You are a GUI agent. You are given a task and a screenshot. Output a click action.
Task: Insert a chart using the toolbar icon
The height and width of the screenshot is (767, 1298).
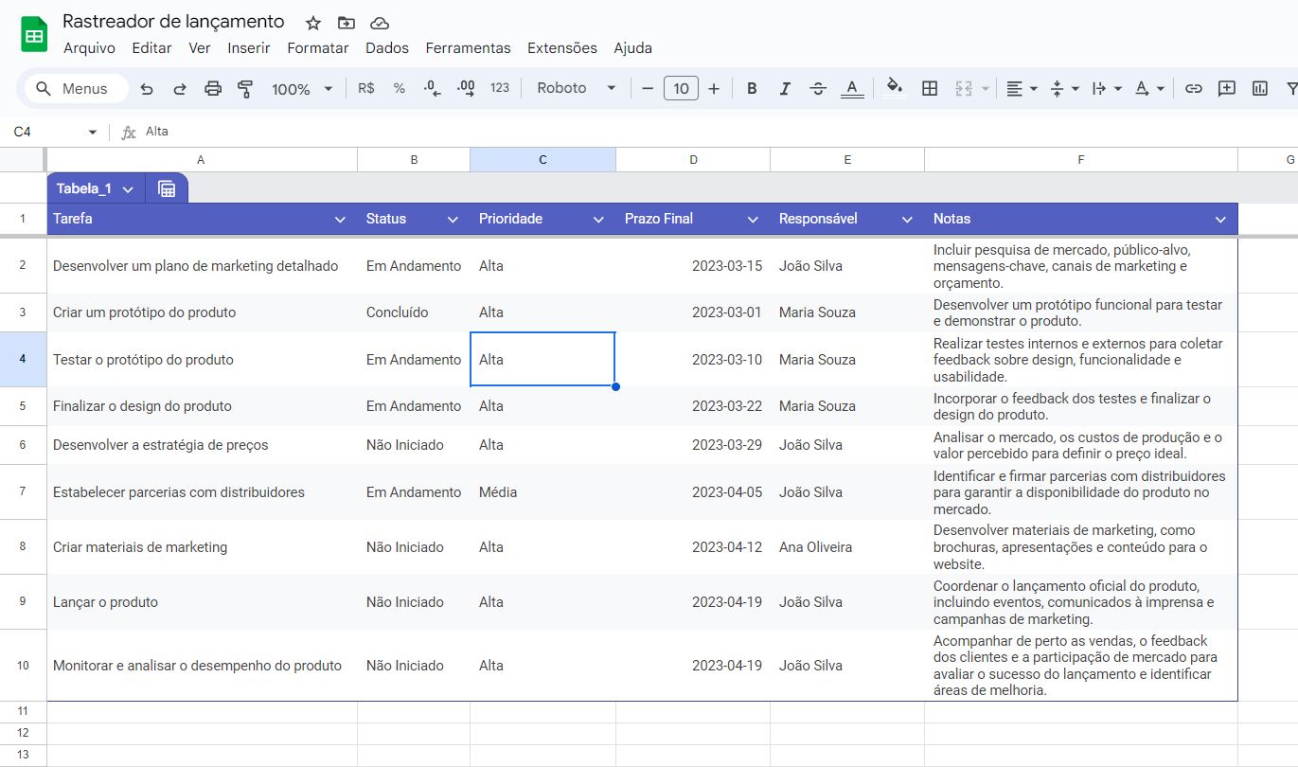coord(1259,88)
